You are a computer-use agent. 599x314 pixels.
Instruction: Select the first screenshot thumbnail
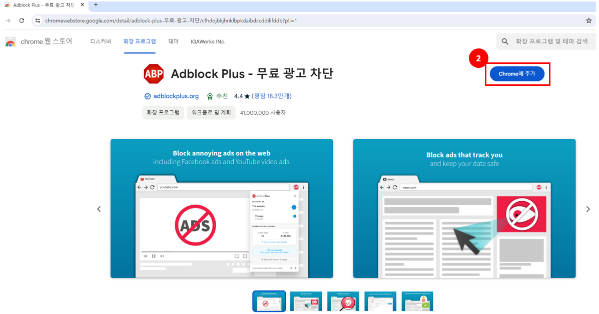[269, 301]
